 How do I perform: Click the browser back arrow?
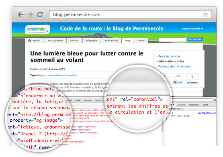21,14
